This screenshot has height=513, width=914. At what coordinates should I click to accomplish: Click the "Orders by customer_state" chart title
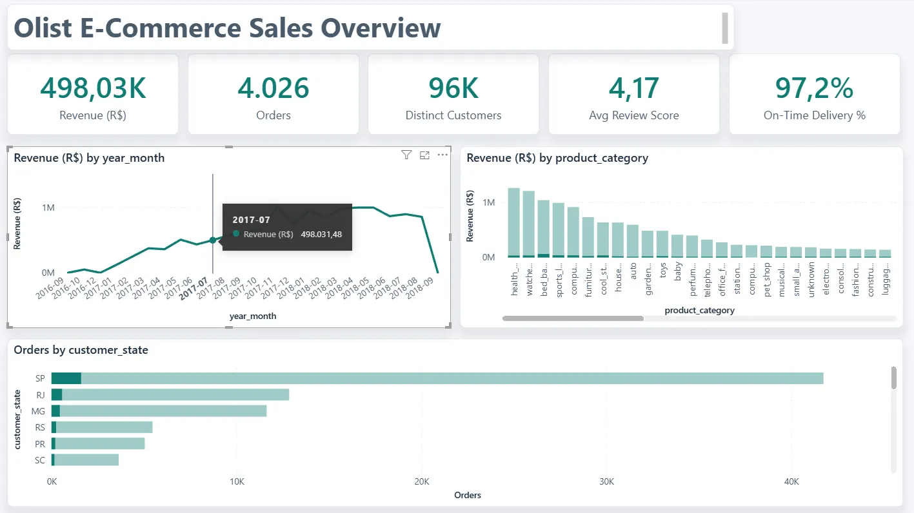pyautogui.click(x=81, y=350)
